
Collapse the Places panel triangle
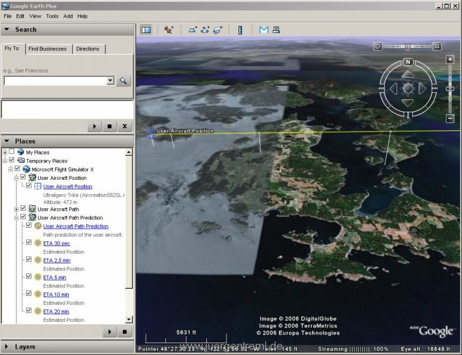click(7, 141)
